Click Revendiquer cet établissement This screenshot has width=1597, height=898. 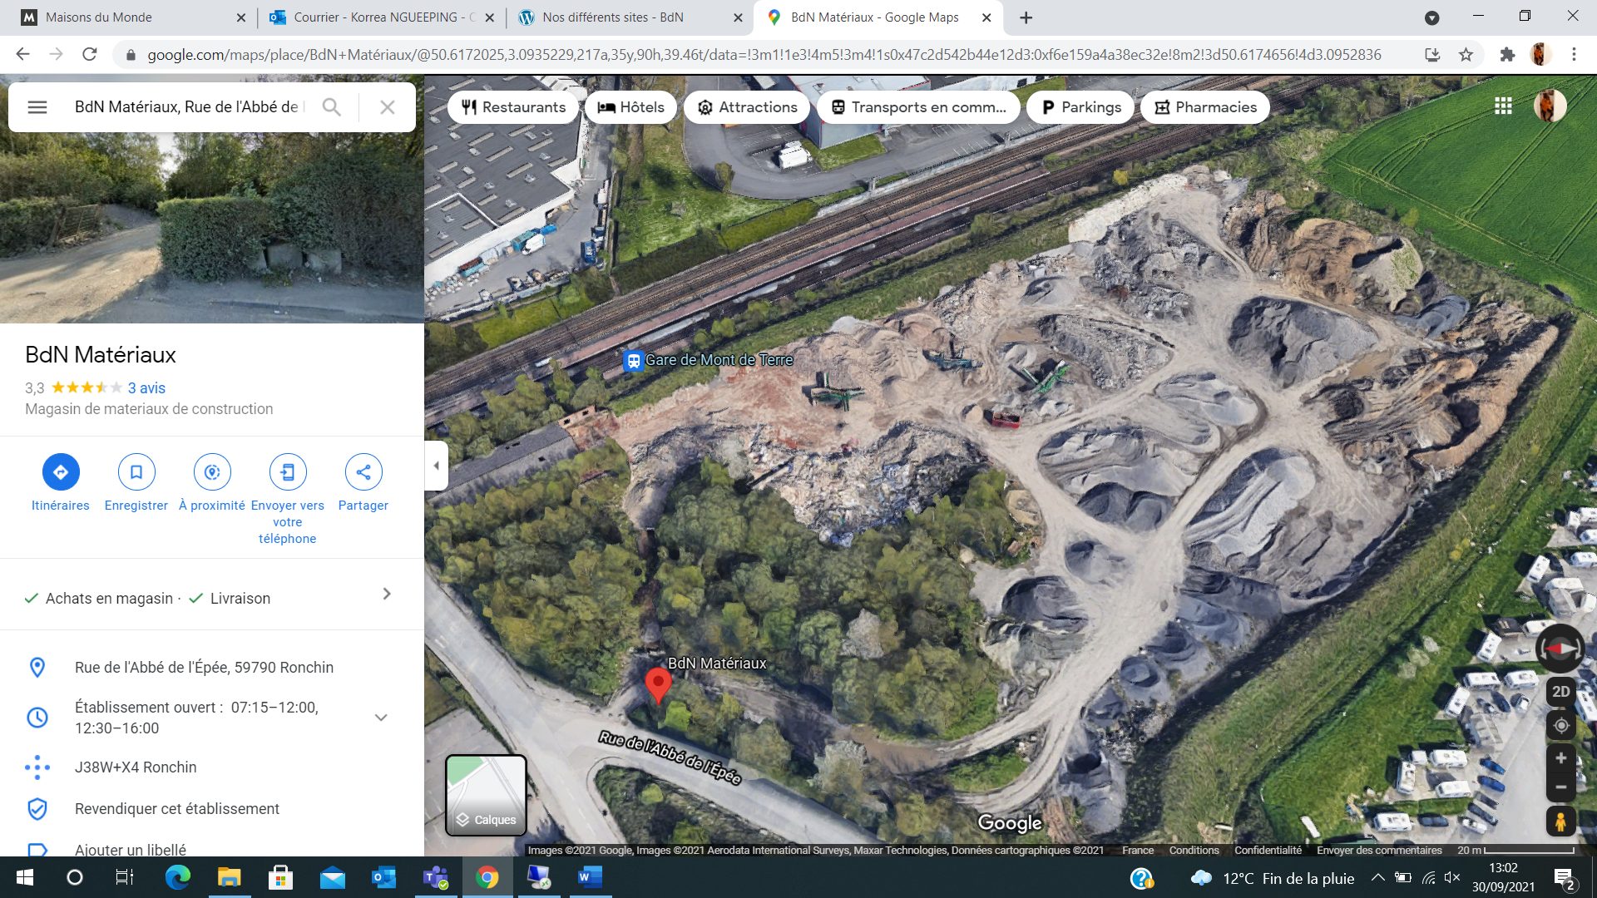tap(177, 809)
